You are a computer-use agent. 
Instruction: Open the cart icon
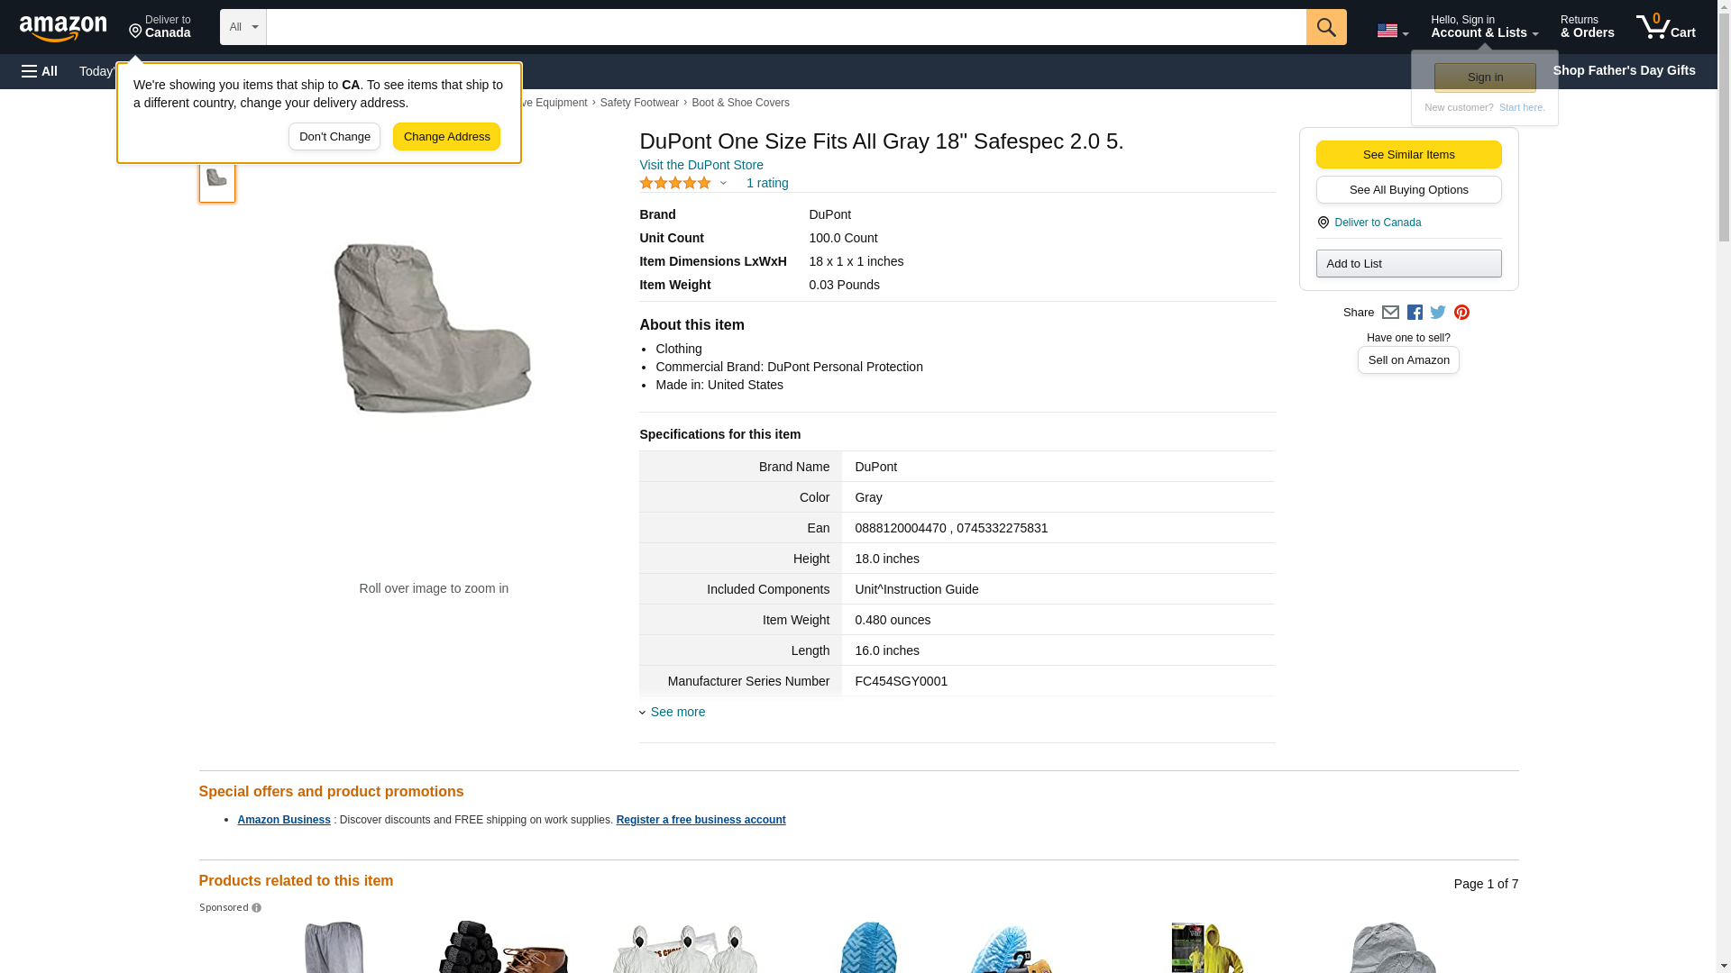[x=1664, y=27]
